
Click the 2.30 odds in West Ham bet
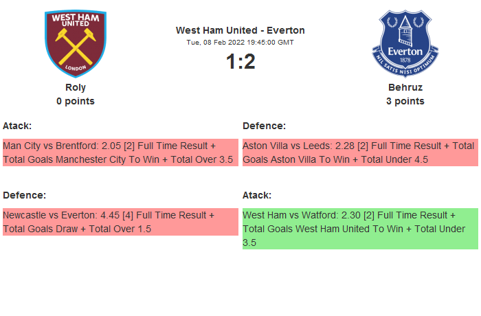coord(343,215)
